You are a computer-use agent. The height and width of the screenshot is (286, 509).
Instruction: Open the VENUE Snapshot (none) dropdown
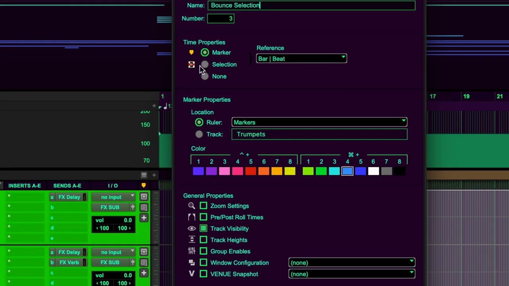[x=352, y=274]
